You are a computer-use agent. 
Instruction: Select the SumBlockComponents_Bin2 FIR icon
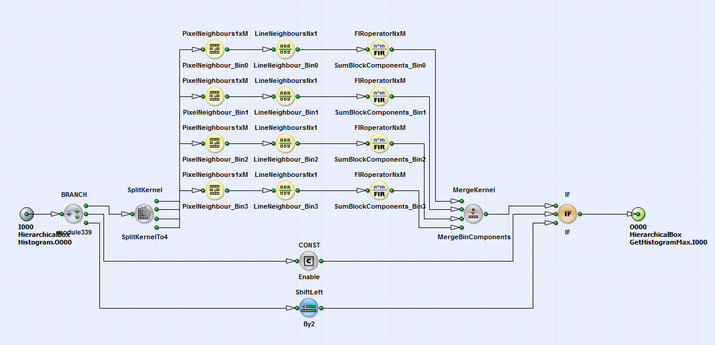[379, 143]
